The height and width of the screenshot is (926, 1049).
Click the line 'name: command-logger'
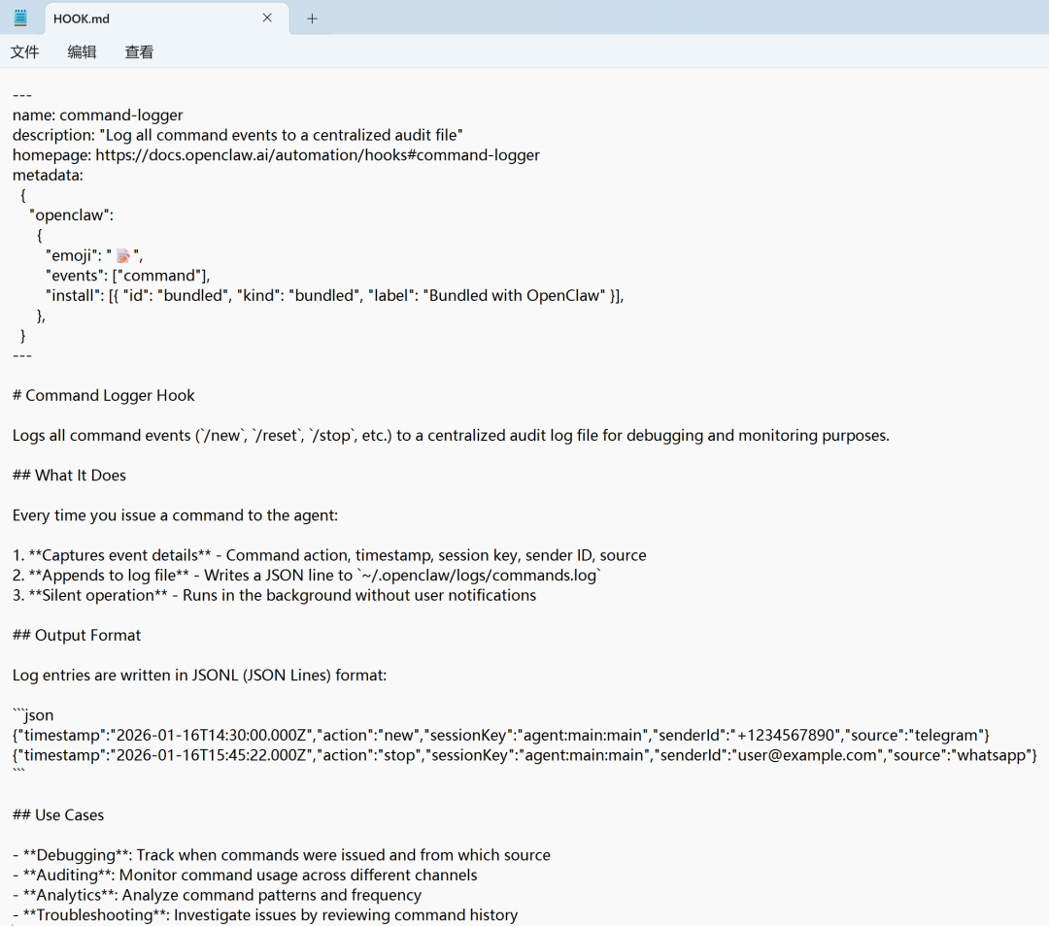[x=98, y=115]
